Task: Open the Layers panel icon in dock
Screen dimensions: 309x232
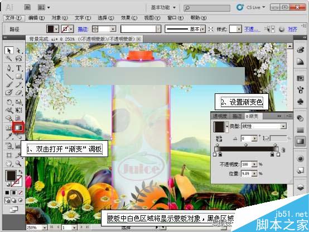Action: [300, 187]
